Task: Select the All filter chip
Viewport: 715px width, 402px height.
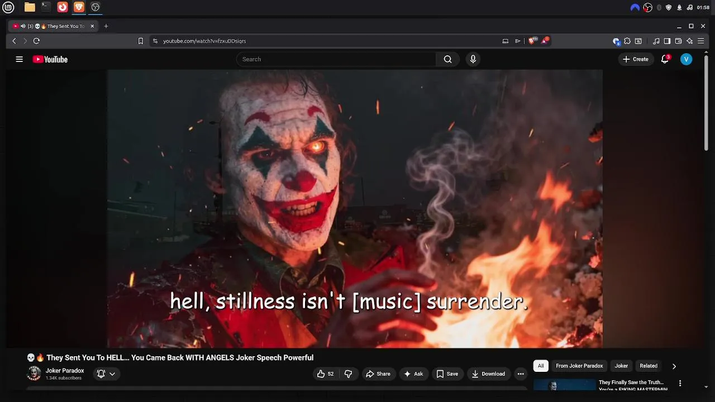Action: click(x=541, y=366)
